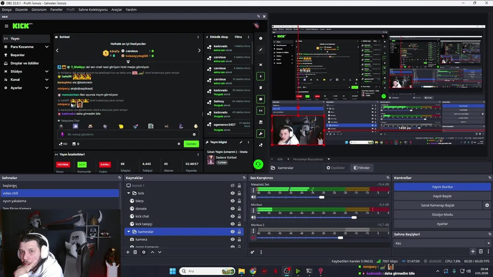The image size is (493, 277).
Task: Toggle the lightning activity feed icon
Action: pos(261,76)
